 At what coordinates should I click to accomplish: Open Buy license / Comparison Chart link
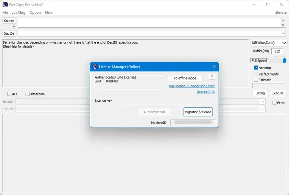pos(192,86)
